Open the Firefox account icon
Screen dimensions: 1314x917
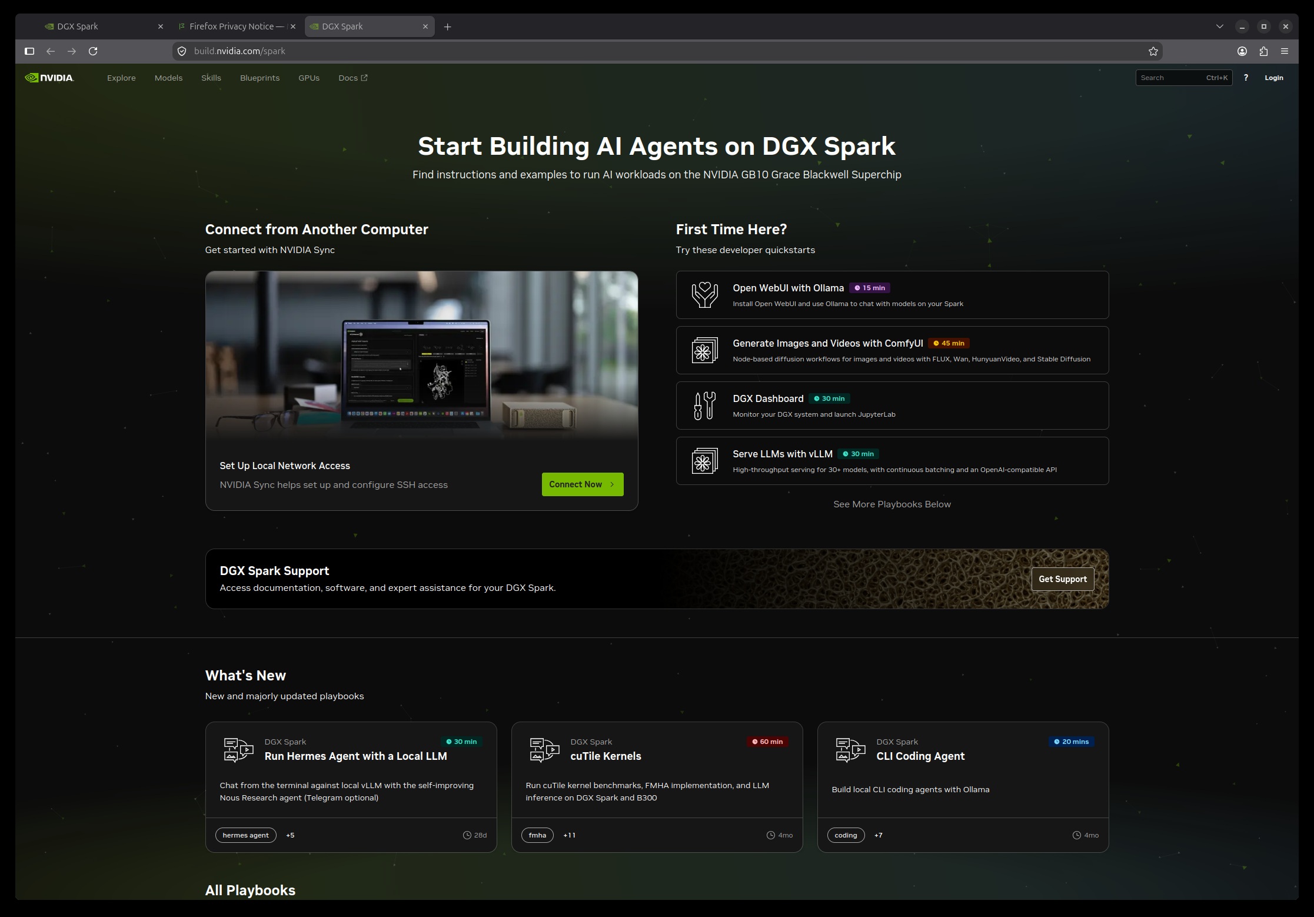pyautogui.click(x=1242, y=51)
